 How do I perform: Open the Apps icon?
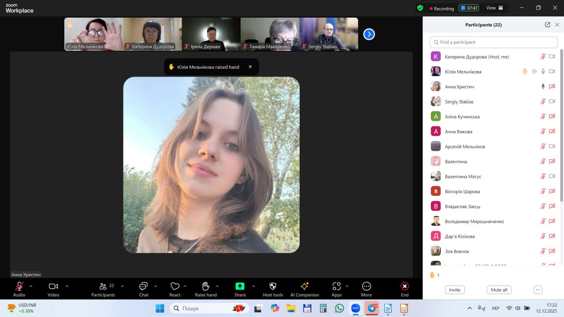click(x=337, y=287)
